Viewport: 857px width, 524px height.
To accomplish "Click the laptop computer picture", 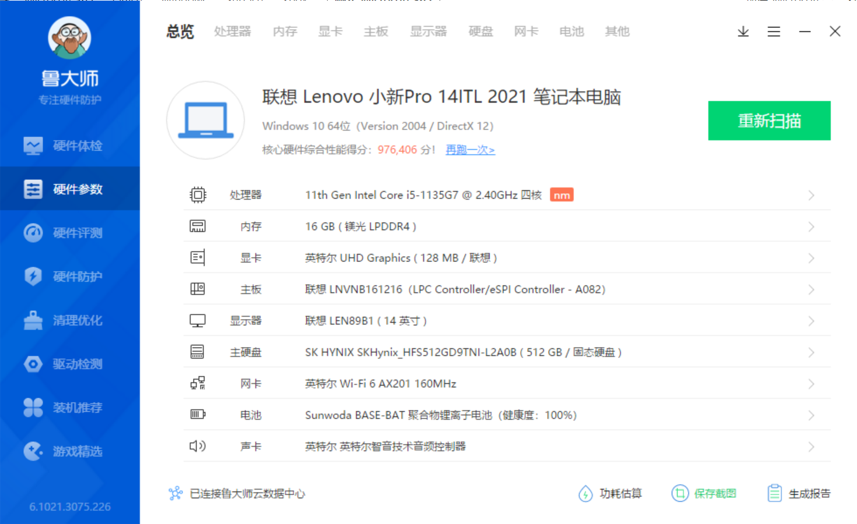I will (x=206, y=121).
